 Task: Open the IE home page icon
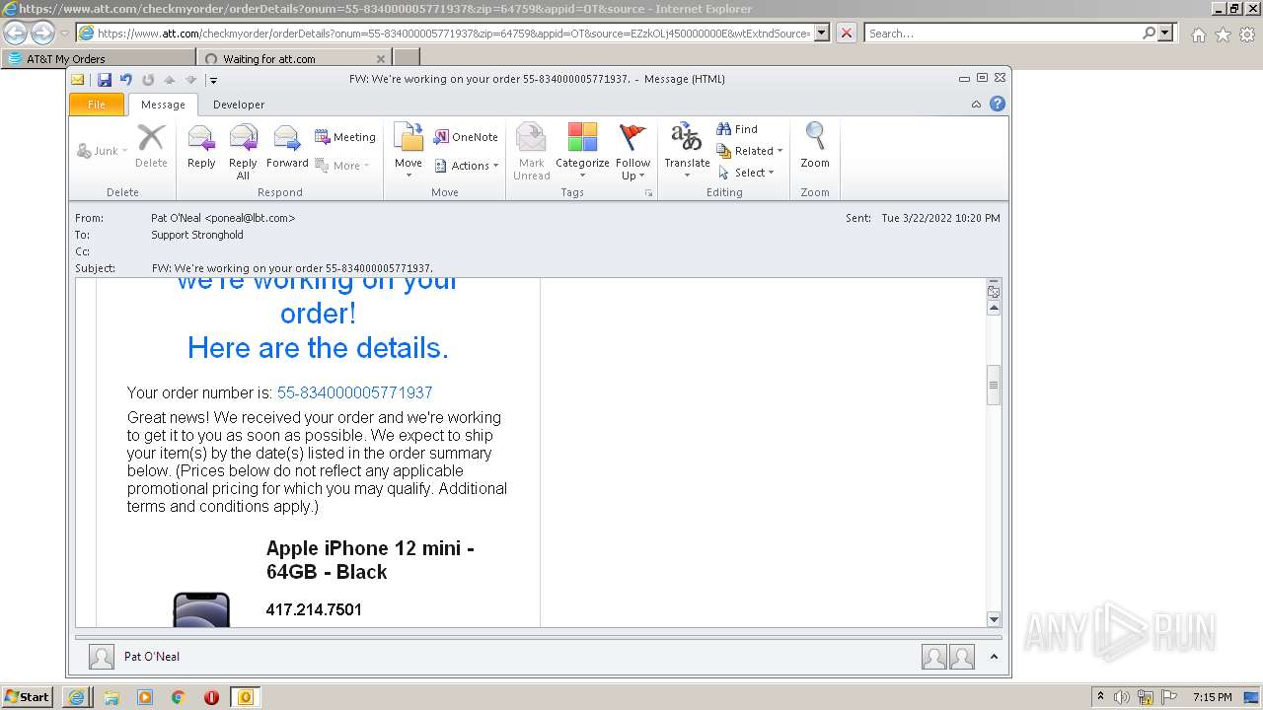tap(1198, 35)
